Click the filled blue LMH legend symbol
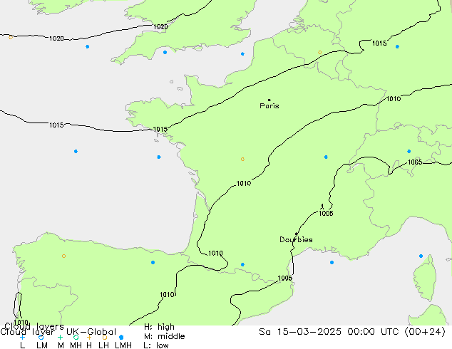Viewport: 452px width, 349px height. pos(121,337)
